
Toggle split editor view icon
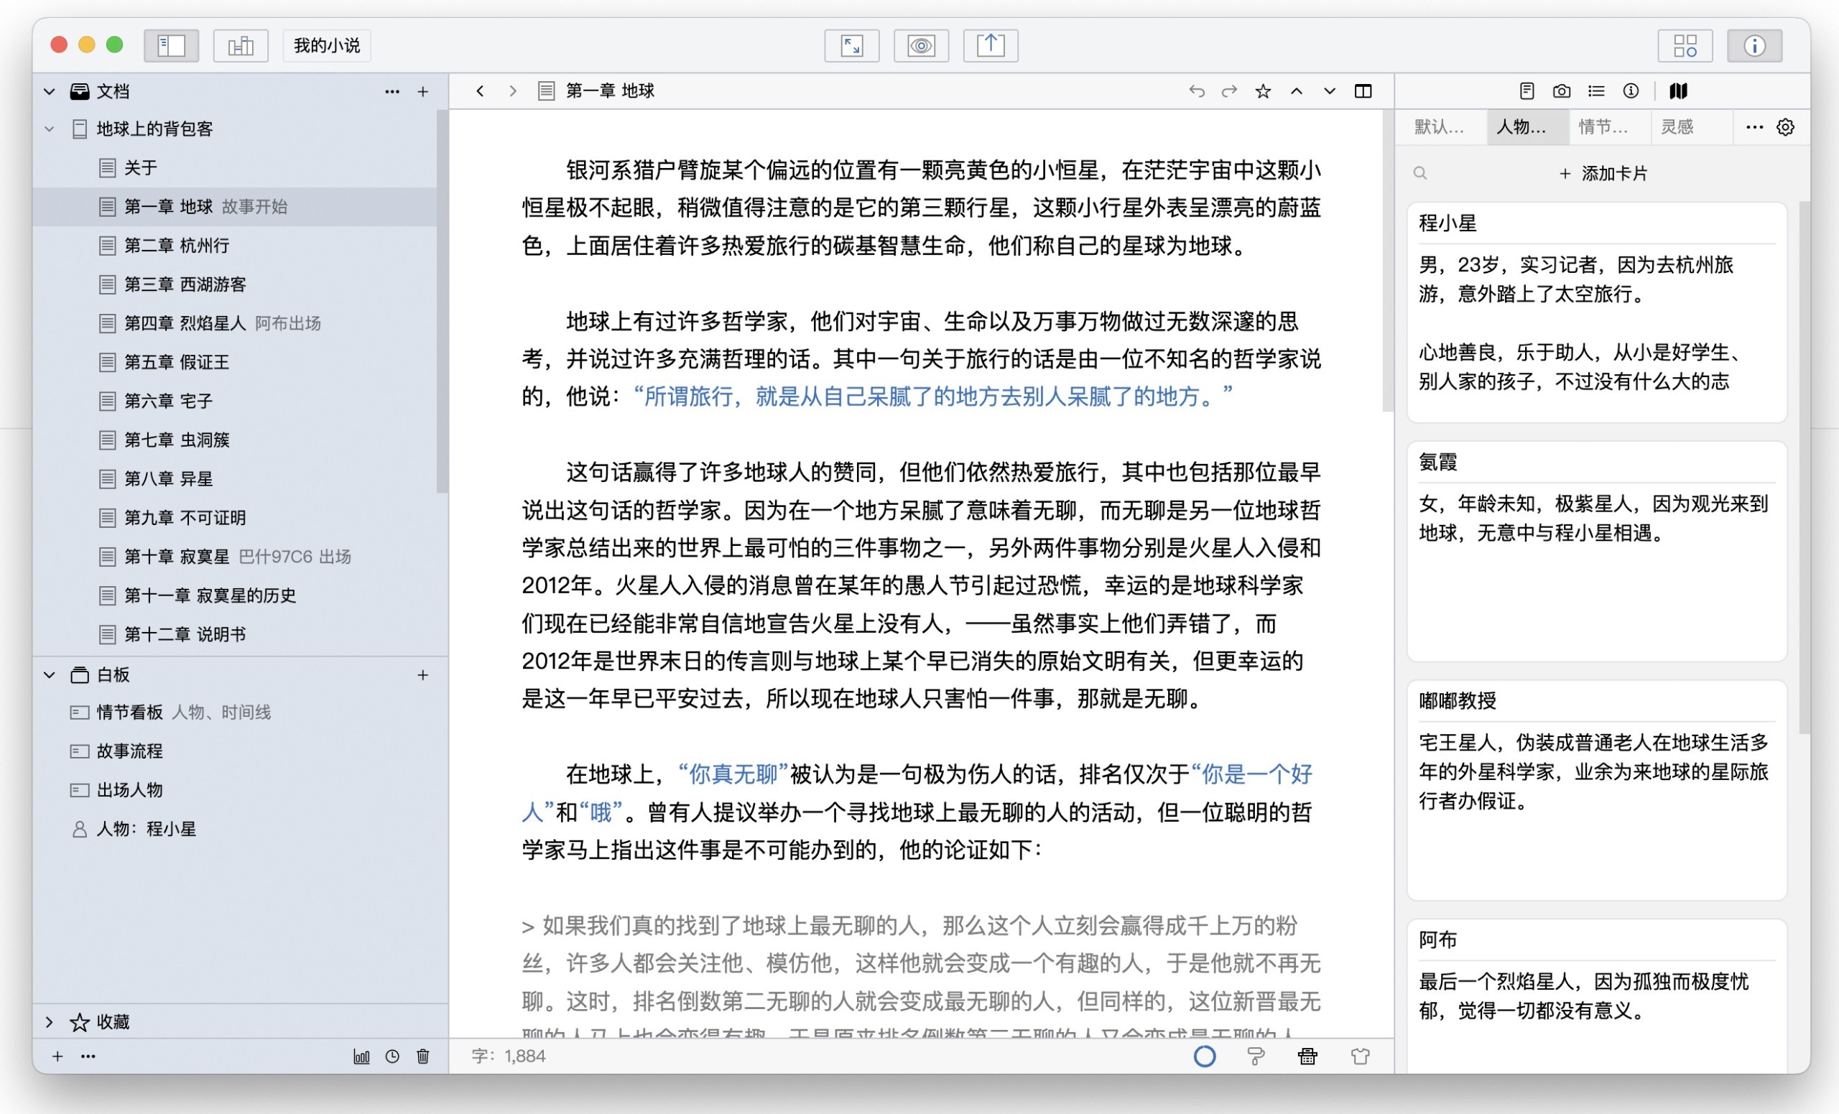1363,91
